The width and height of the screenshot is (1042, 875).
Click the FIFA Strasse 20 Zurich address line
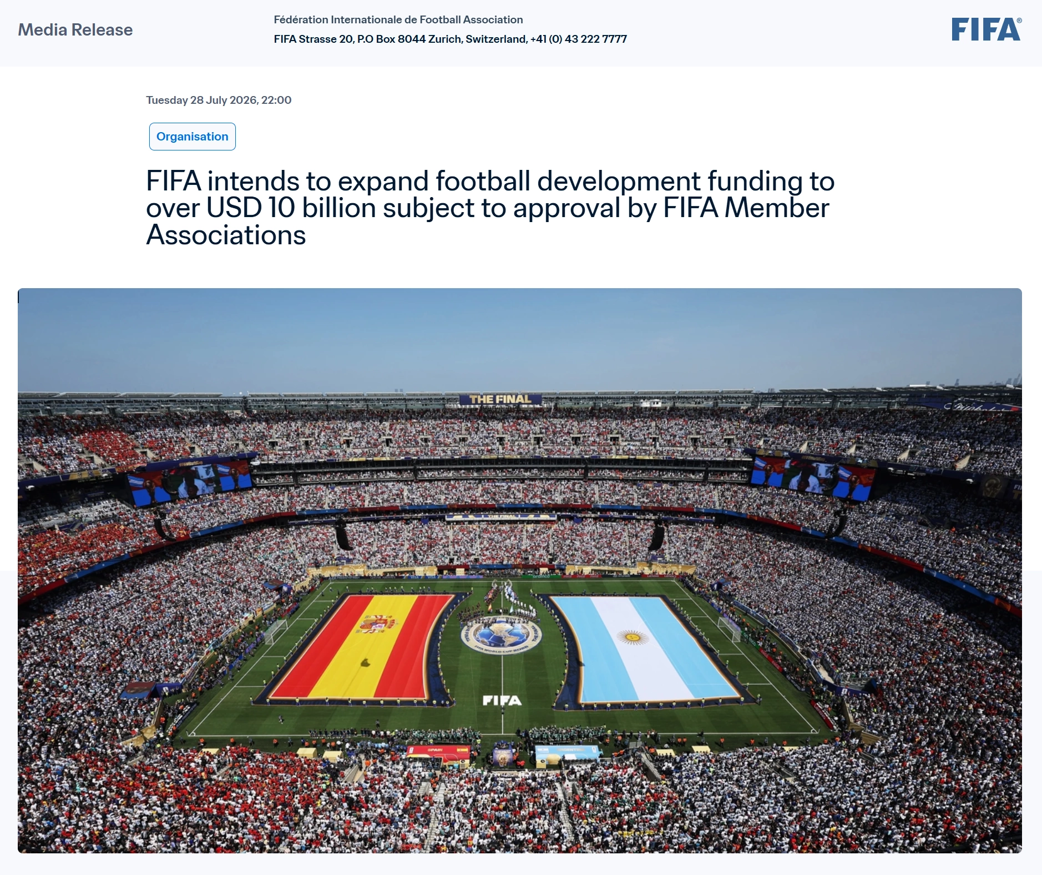point(451,39)
